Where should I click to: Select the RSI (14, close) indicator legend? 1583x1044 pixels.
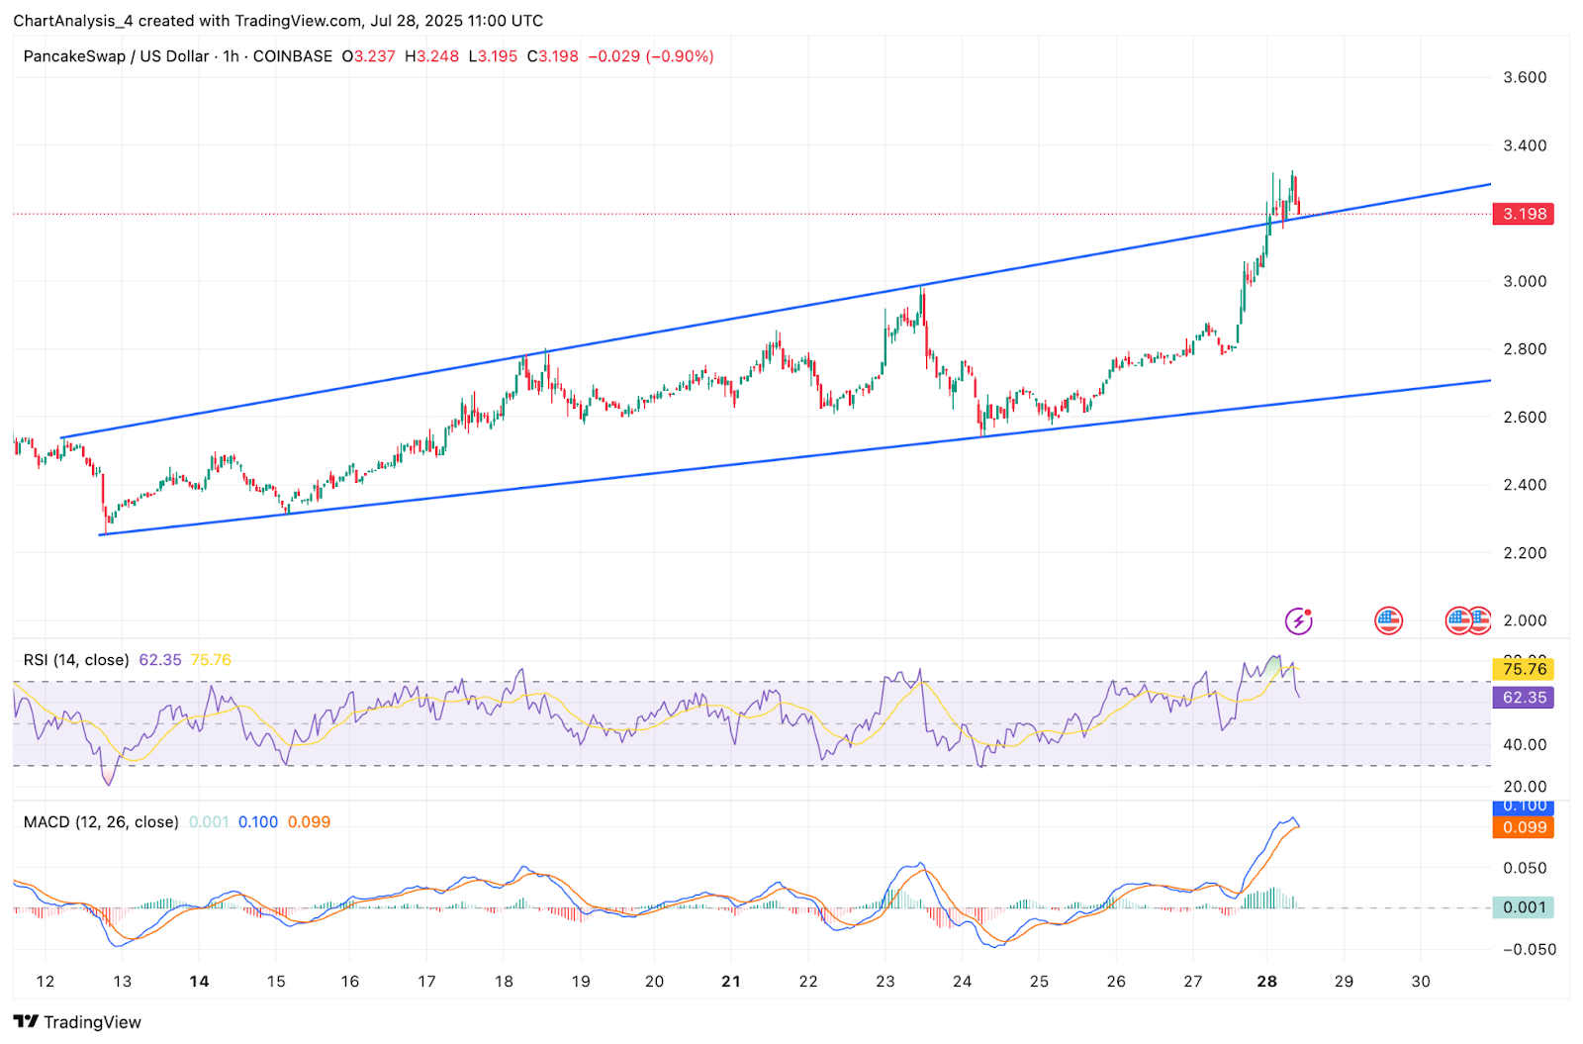click(x=76, y=660)
